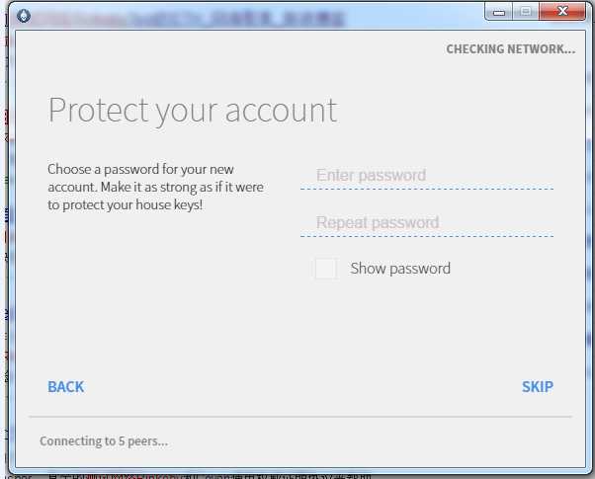Focus the Enter password field
This screenshot has height=479, width=595.
(426, 176)
